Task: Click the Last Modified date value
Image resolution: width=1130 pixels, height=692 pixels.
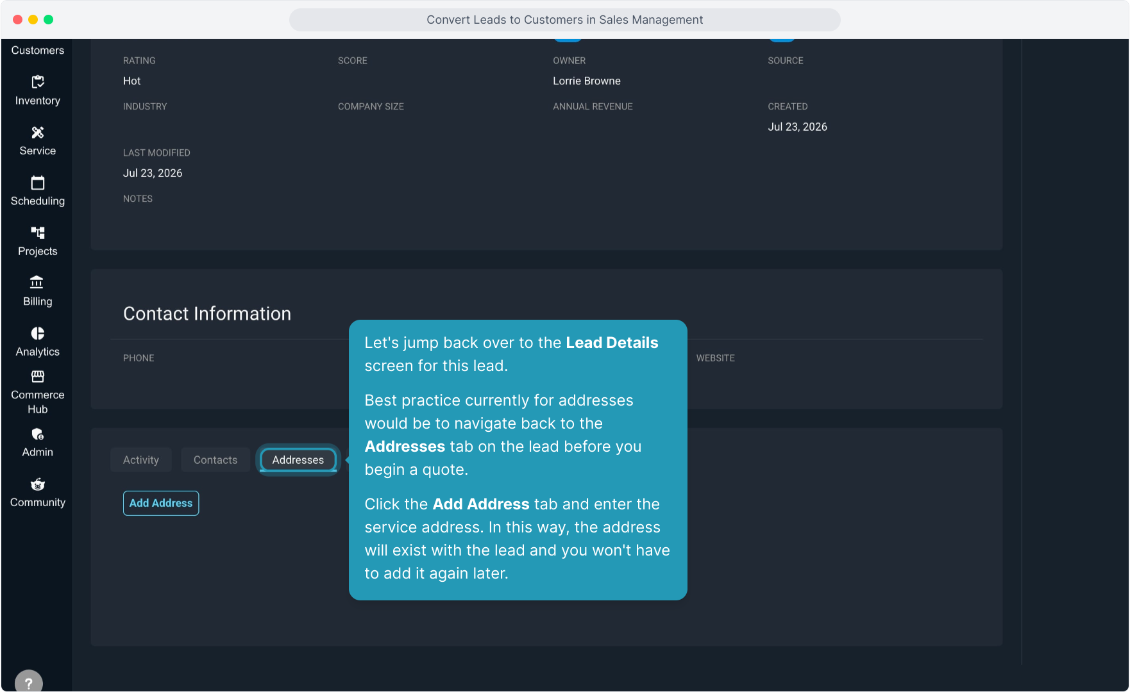Action: coord(153,173)
